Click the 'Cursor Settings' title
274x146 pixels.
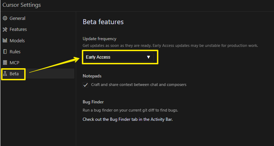click(22, 5)
